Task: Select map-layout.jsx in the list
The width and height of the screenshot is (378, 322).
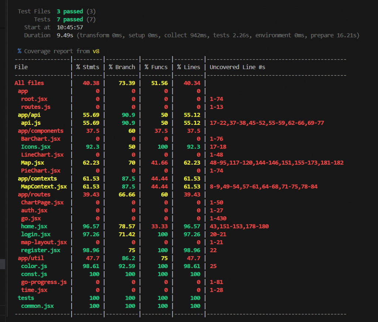Action: pyautogui.click(x=44, y=242)
